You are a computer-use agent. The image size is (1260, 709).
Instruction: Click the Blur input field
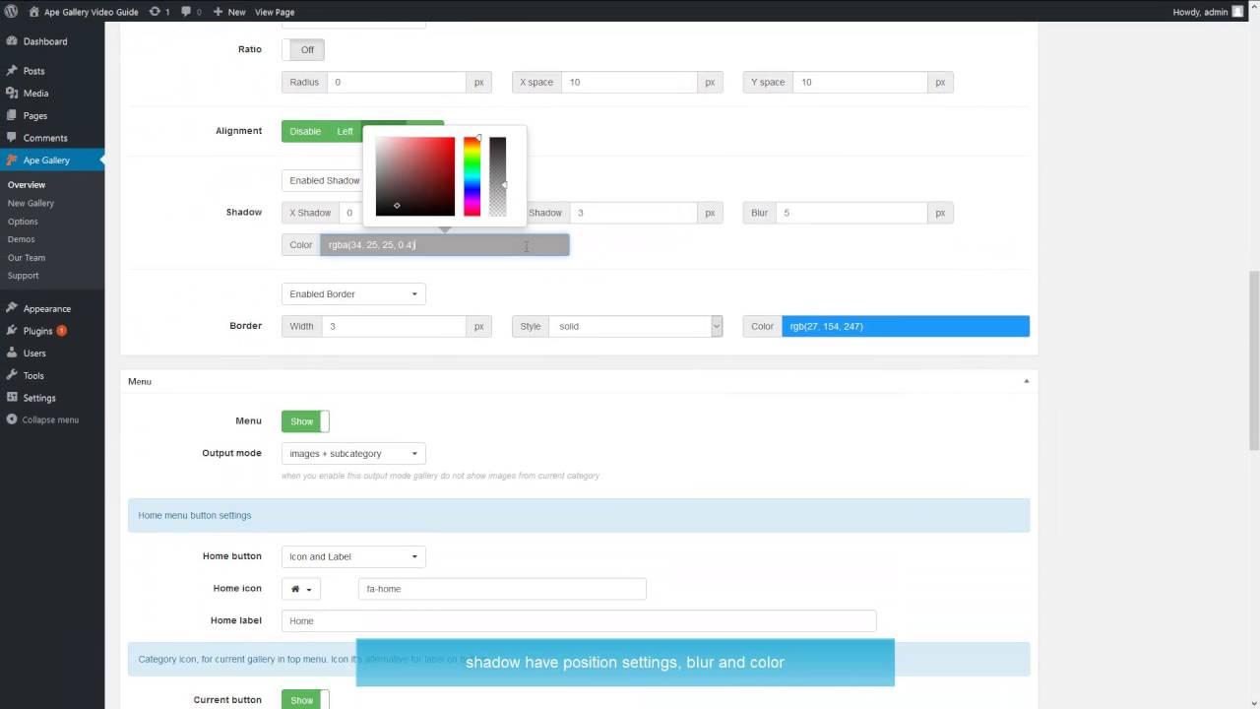coord(851,213)
